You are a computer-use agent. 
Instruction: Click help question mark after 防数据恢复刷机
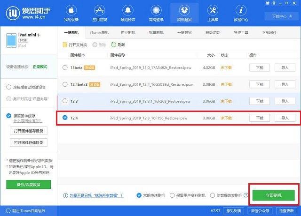coord(246,195)
